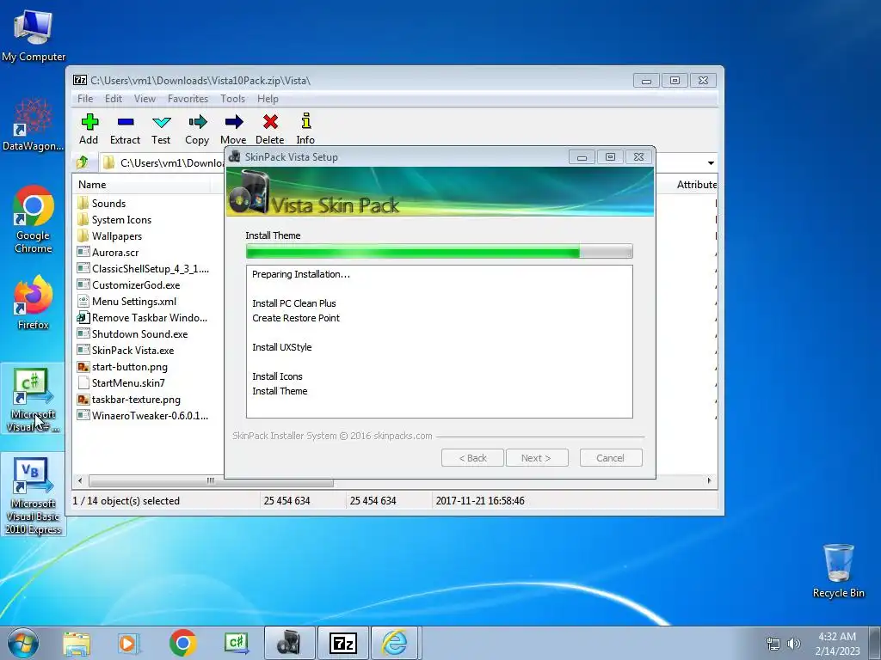Click 1 / 14 object(s) selected status text
881x660 pixels.
(x=126, y=501)
